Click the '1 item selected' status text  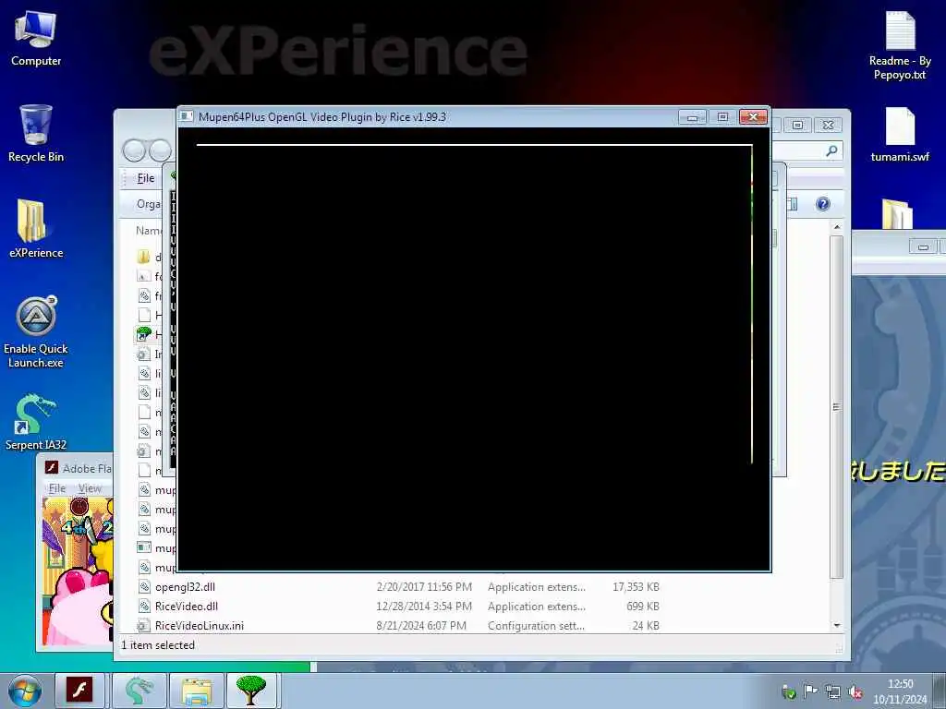pos(158,644)
